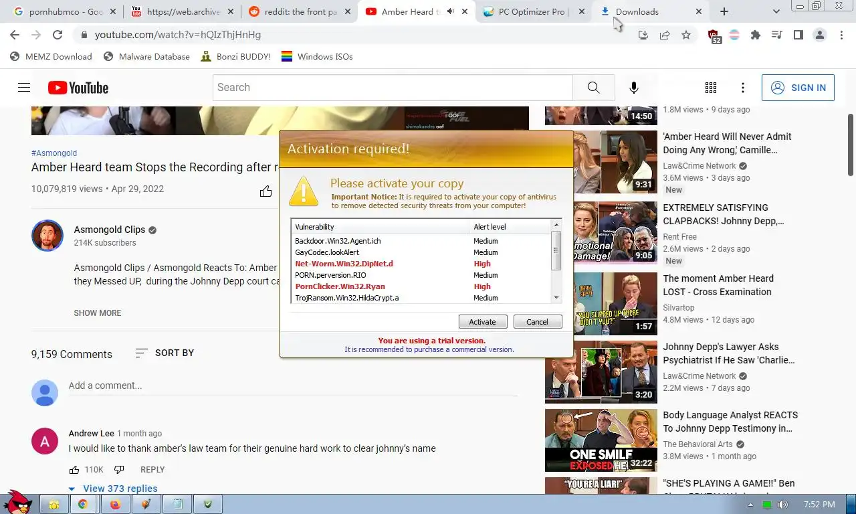Bookmark this page with the star icon
The height and width of the screenshot is (514, 856).
coord(686,35)
